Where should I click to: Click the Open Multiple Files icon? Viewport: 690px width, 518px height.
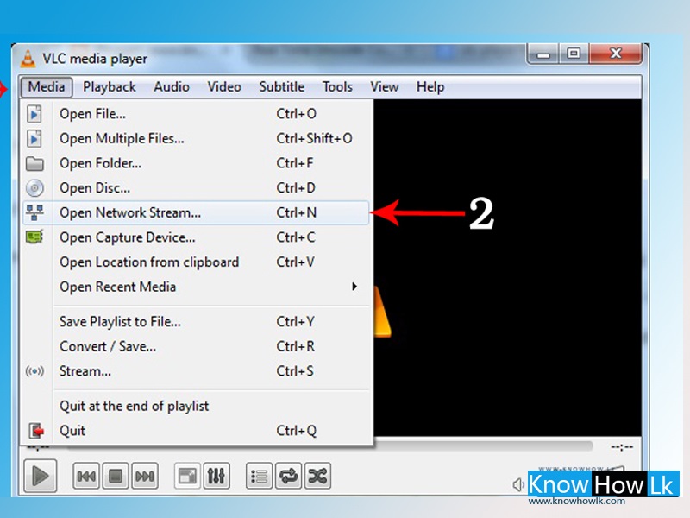coord(34,138)
